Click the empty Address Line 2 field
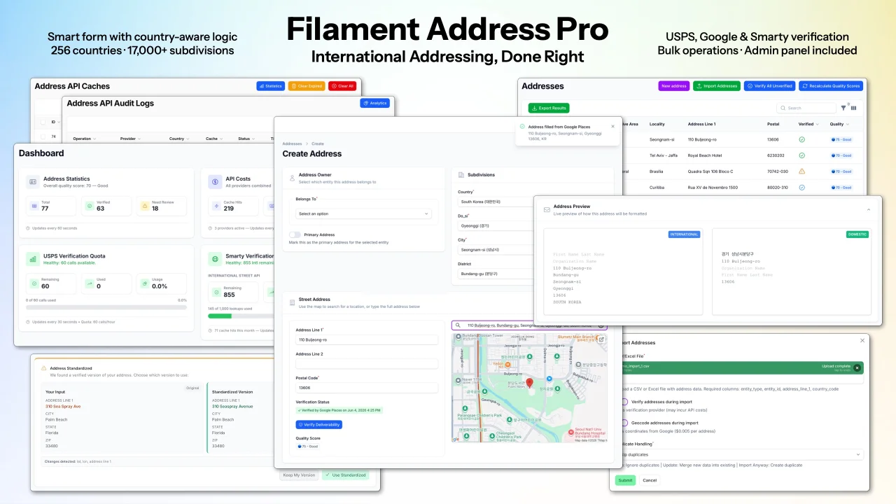This screenshot has width=896, height=504. [367, 364]
